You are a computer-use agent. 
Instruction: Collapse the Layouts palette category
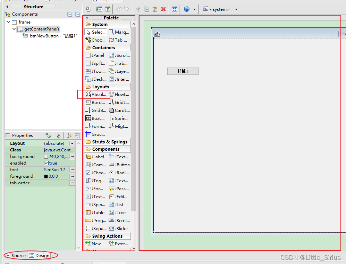pyautogui.click(x=108, y=87)
